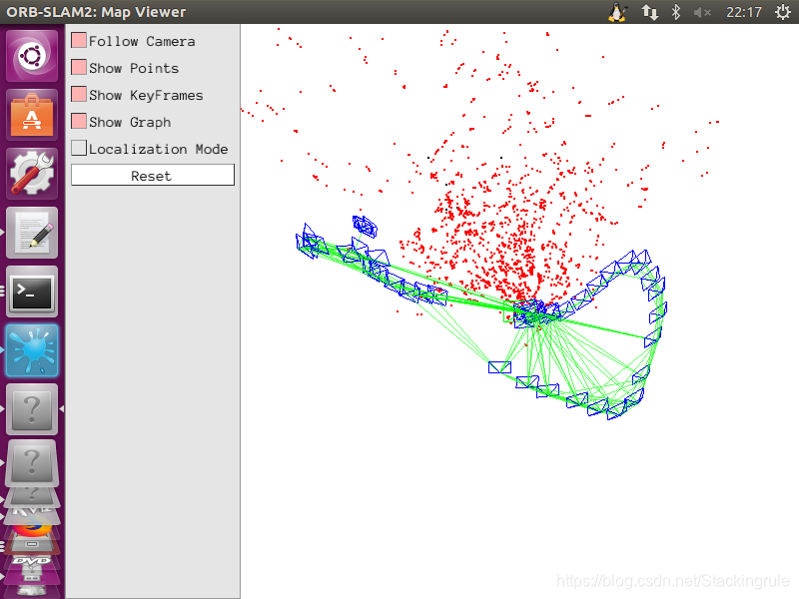The width and height of the screenshot is (799, 599).
Task: Click the isolated keyframe at the map bottom
Action: (500, 367)
